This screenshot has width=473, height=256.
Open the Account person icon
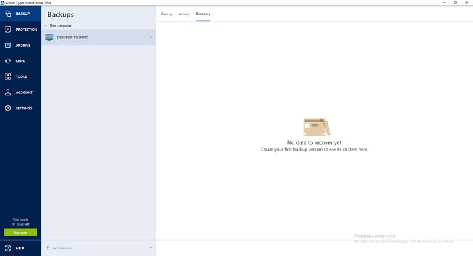(x=8, y=92)
